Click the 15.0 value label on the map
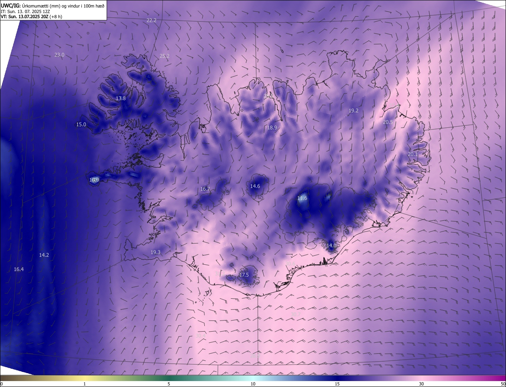 click(x=81, y=125)
